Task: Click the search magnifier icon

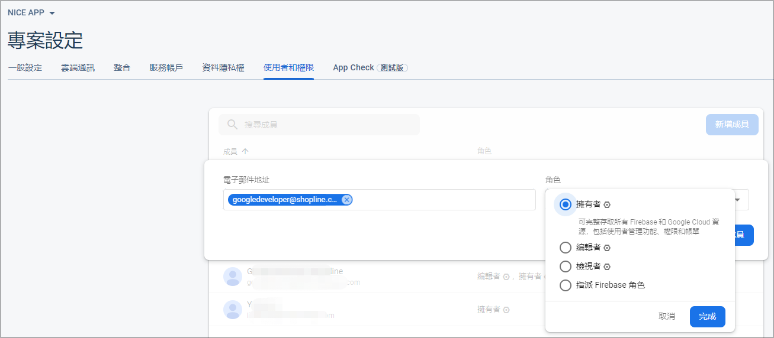Action: click(233, 125)
